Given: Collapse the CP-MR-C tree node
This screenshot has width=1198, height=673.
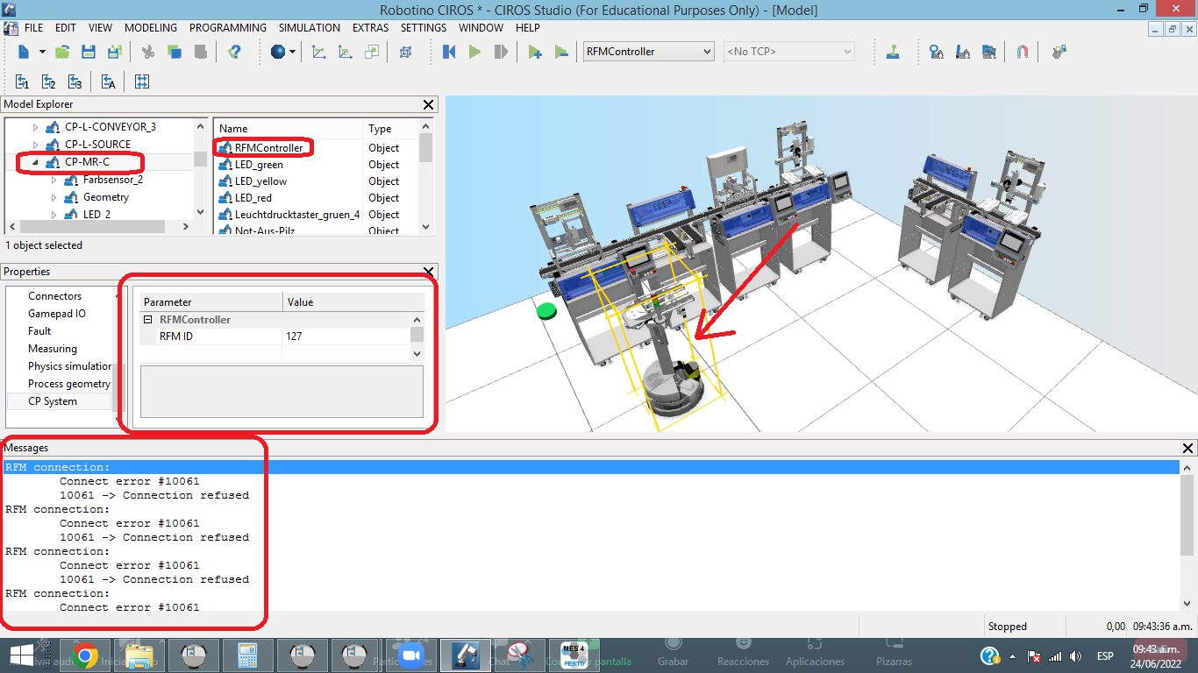Looking at the screenshot, I should click(x=36, y=162).
